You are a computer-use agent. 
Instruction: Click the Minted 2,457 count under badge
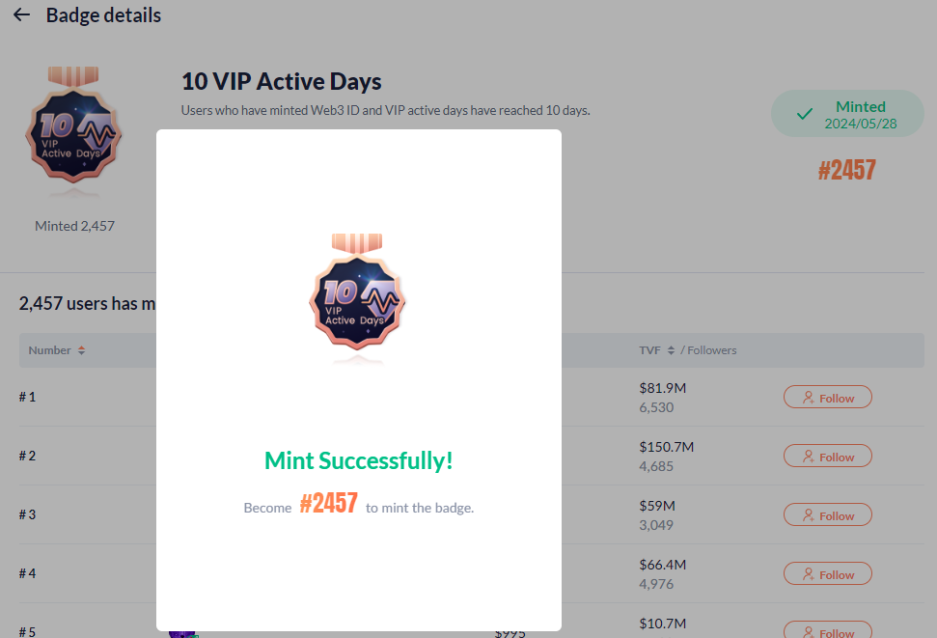(x=74, y=226)
